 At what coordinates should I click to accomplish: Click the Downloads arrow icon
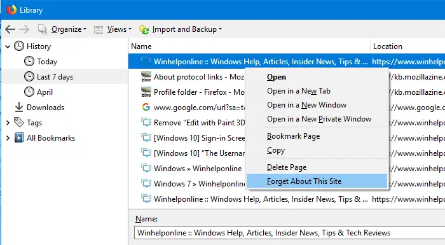(x=19, y=107)
